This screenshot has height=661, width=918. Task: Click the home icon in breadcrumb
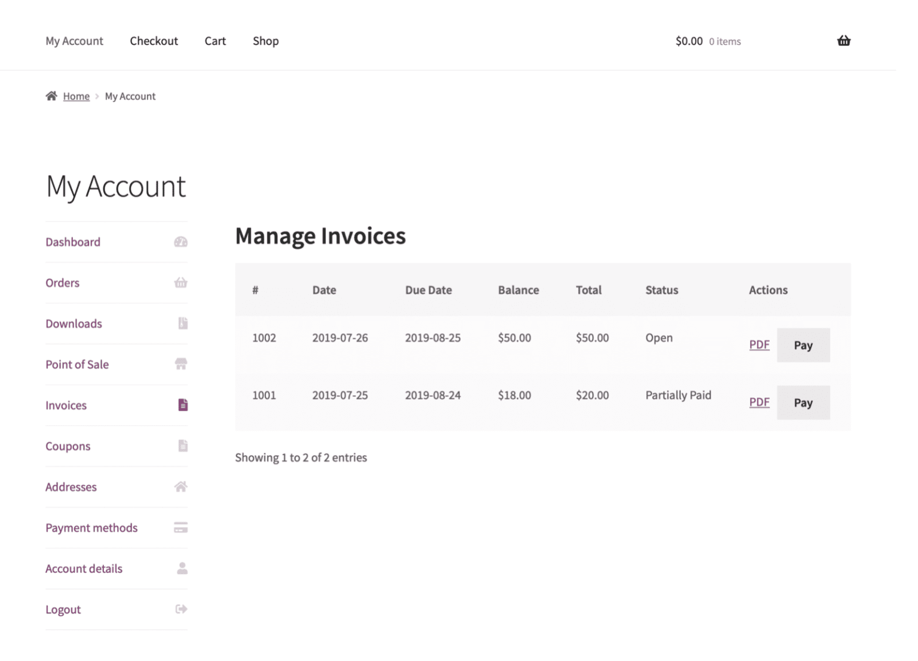coord(51,96)
